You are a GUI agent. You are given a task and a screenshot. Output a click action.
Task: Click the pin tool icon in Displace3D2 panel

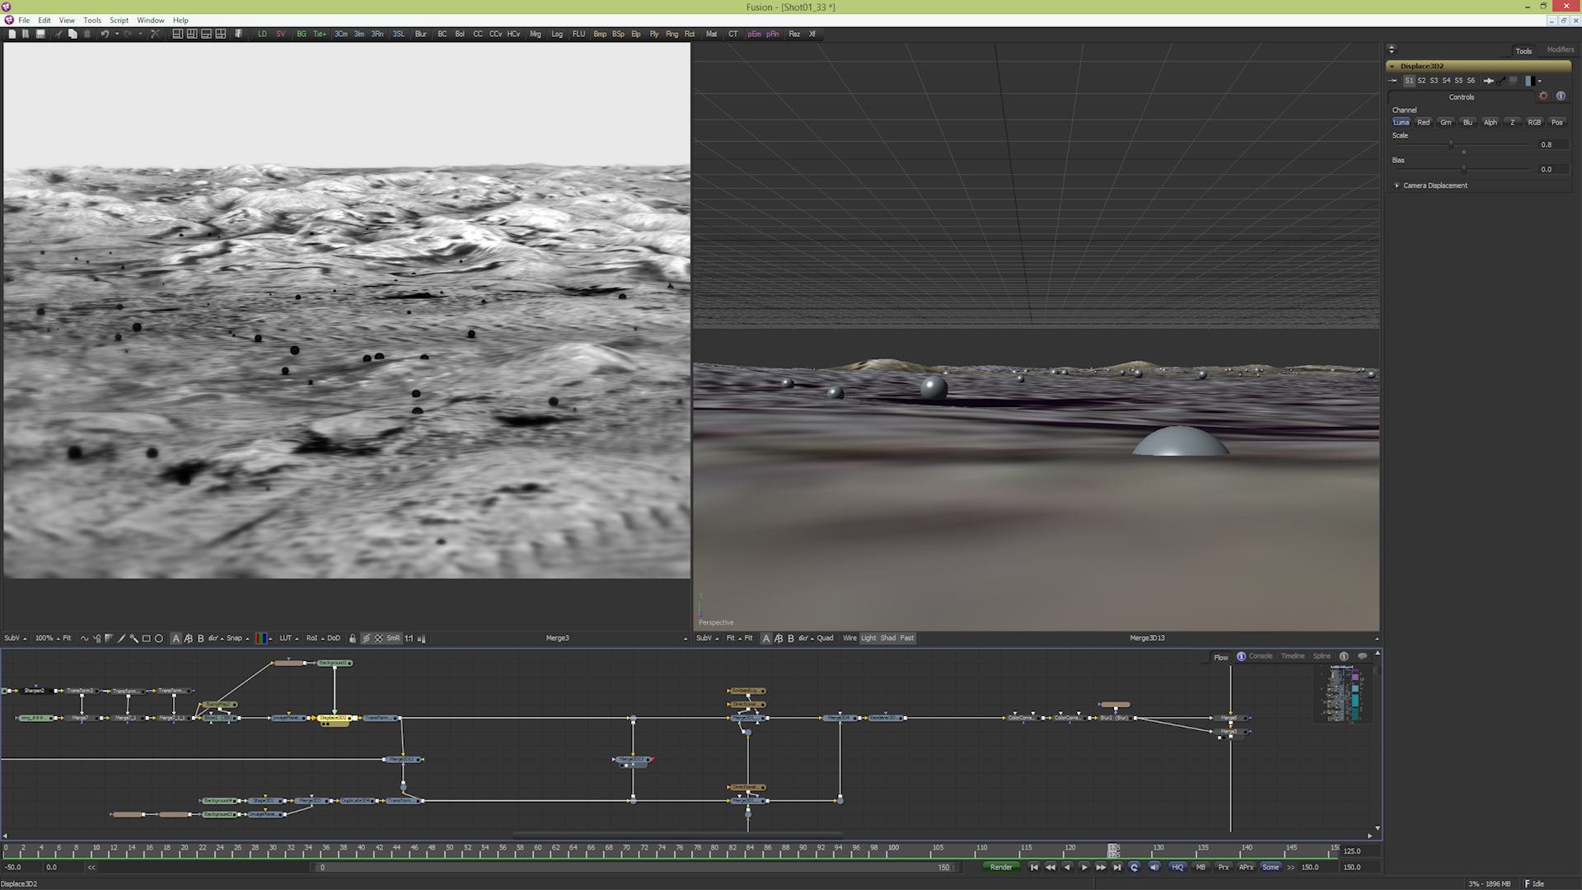tap(1392, 81)
